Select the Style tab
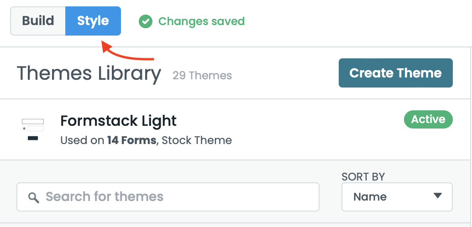Screen dimensions: 472x227 (93, 21)
